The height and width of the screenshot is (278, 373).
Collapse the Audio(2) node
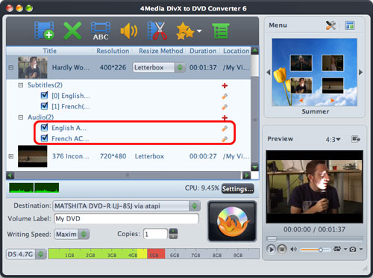click(x=21, y=117)
